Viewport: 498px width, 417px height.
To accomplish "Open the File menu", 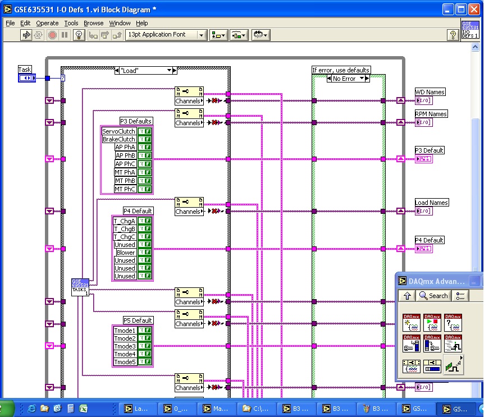I will pos(10,23).
